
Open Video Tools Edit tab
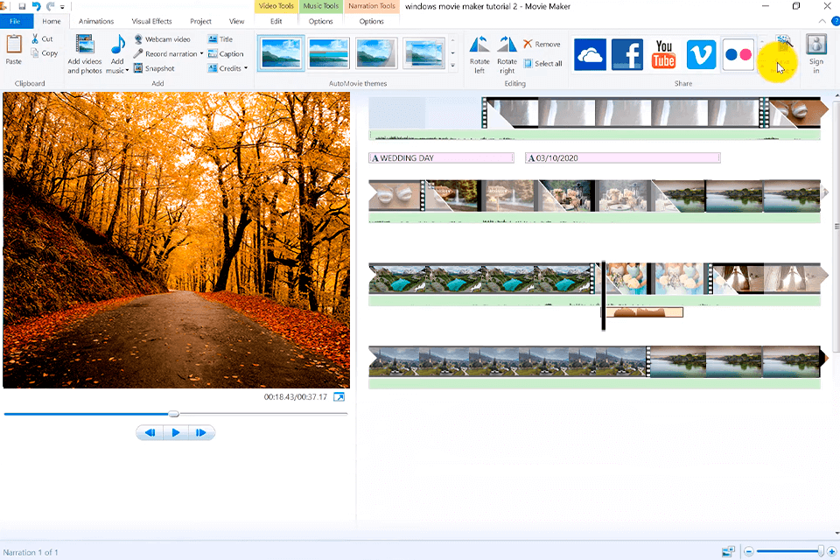(x=276, y=21)
